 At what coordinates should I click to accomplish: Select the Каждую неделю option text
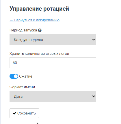pyautogui.click(x=28, y=40)
